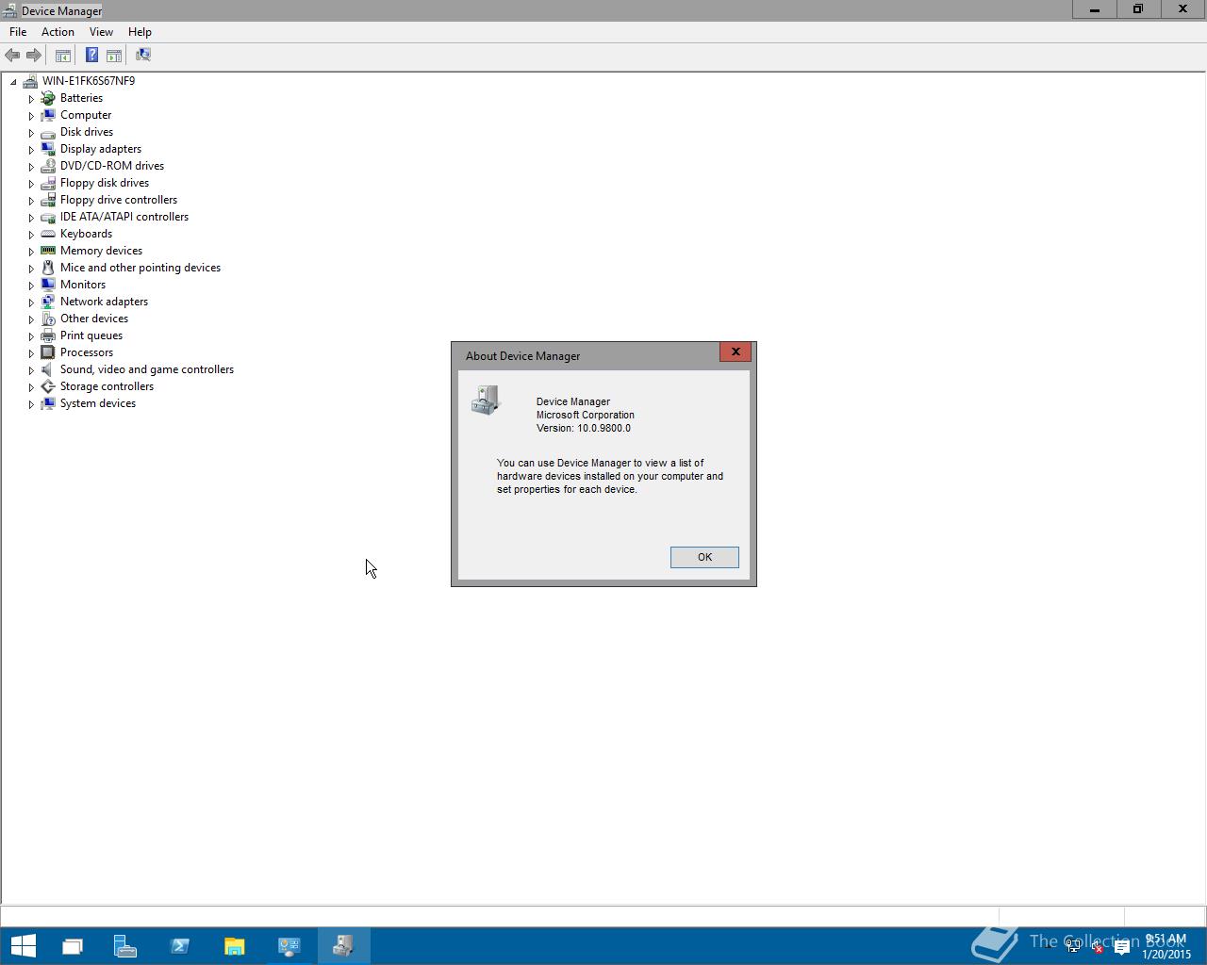Click the Sound, video and game controllers icon

[48, 369]
